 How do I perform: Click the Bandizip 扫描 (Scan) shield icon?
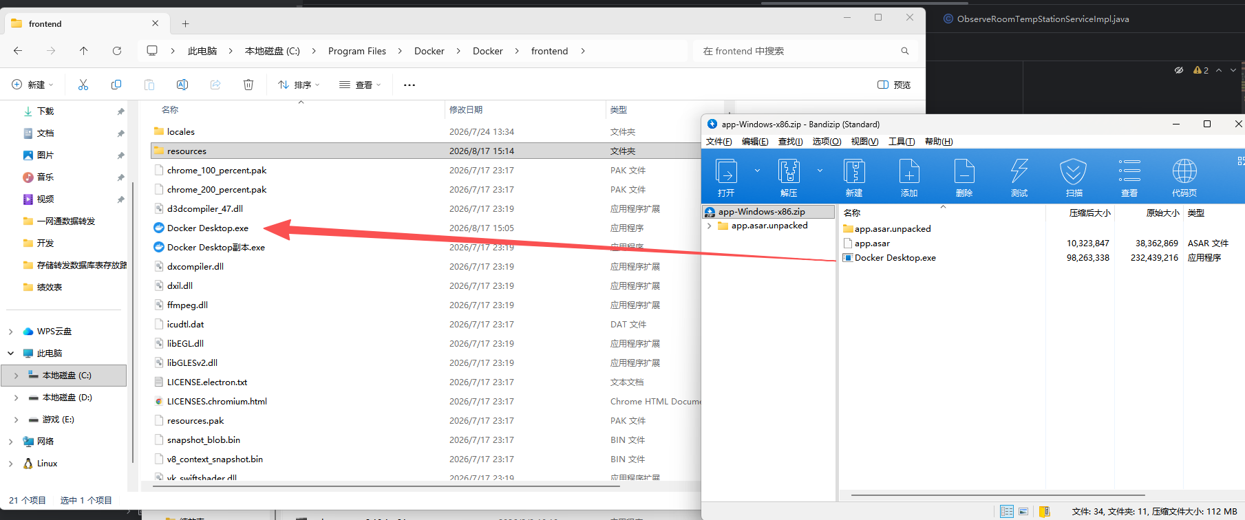coord(1074,171)
